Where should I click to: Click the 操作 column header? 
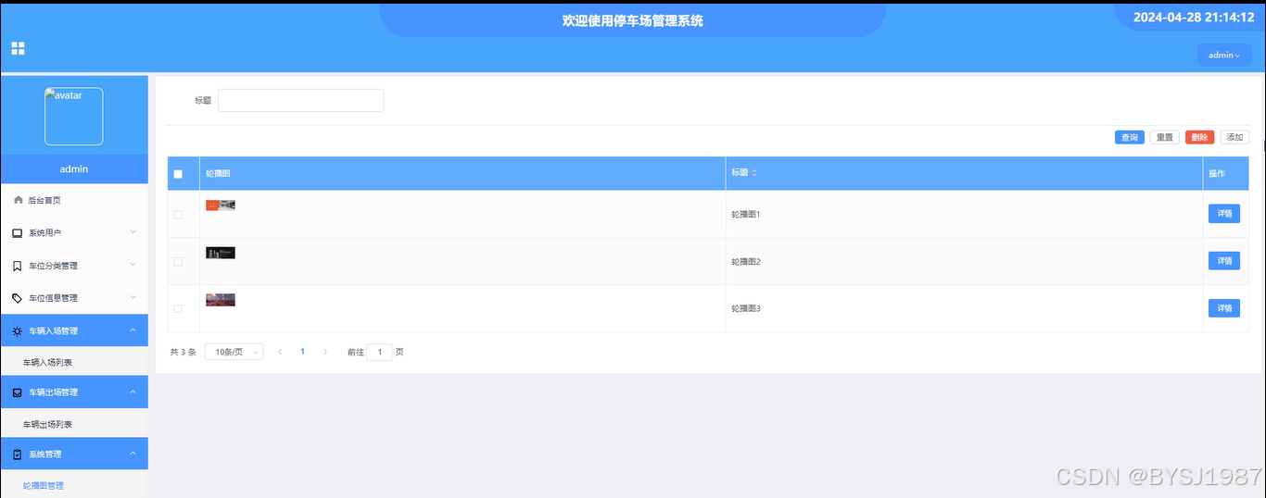pos(1226,174)
